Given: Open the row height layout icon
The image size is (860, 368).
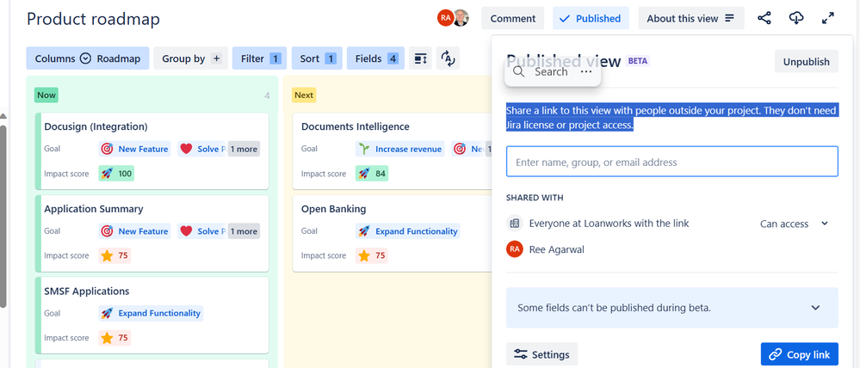Looking at the screenshot, I should coord(421,58).
